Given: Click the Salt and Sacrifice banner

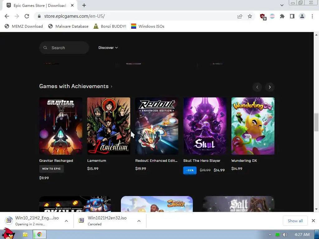Looking at the screenshot, I should coord(238,204).
